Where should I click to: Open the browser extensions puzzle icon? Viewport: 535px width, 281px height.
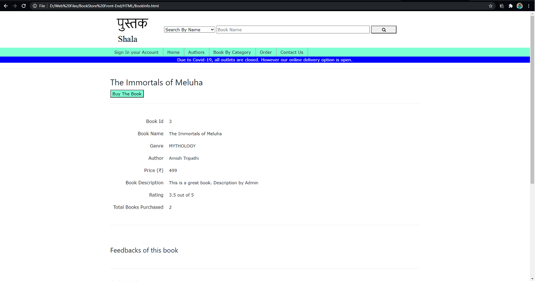pos(511,6)
